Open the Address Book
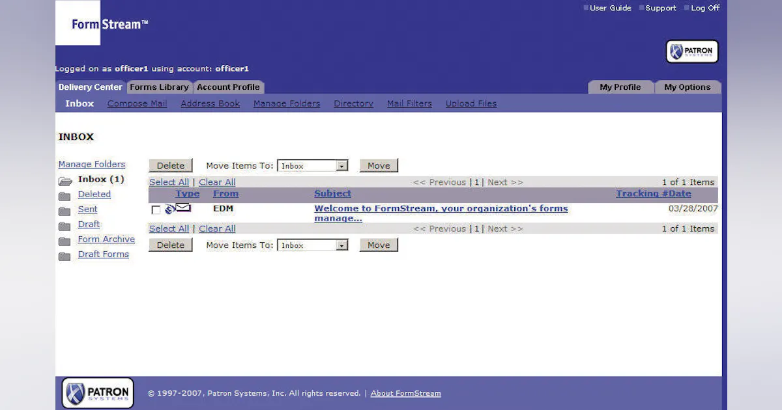The height and width of the screenshot is (410, 782). [x=210, y=103]
